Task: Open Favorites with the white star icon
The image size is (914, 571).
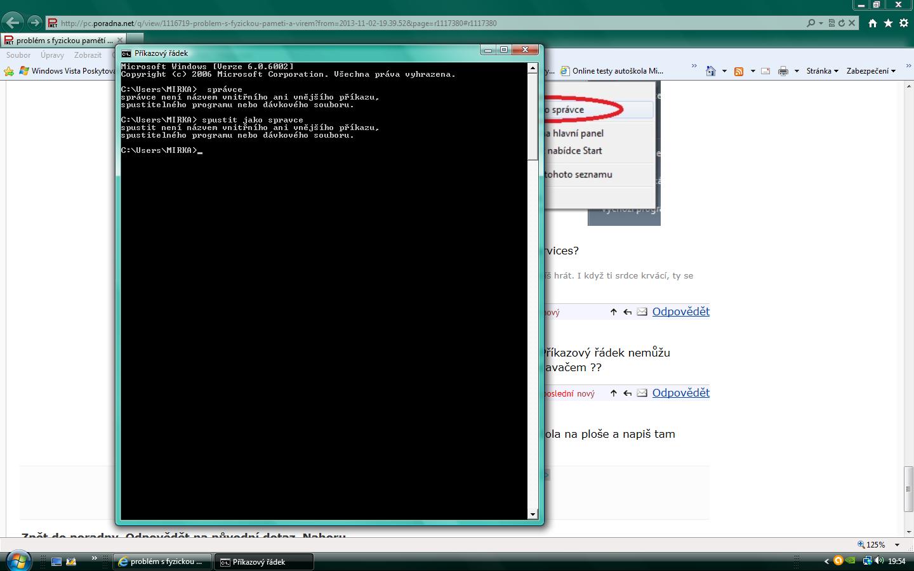Action: (x=888, y=23)
